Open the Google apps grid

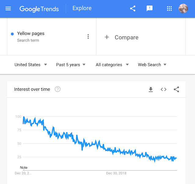point(169,9)
